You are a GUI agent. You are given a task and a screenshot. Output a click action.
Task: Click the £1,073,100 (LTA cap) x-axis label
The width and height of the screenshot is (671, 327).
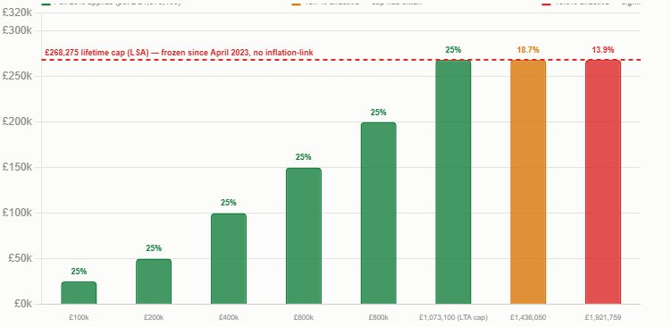click(453, 317)
